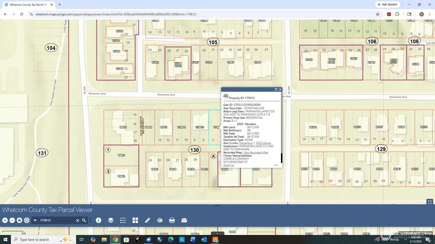Click the browser address bar URL
The image size is (435, 244).
(116, 14)
